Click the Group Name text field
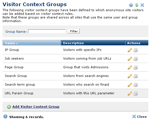The width and height of the screenshot is (150, 122). click(x=47, y=31)
